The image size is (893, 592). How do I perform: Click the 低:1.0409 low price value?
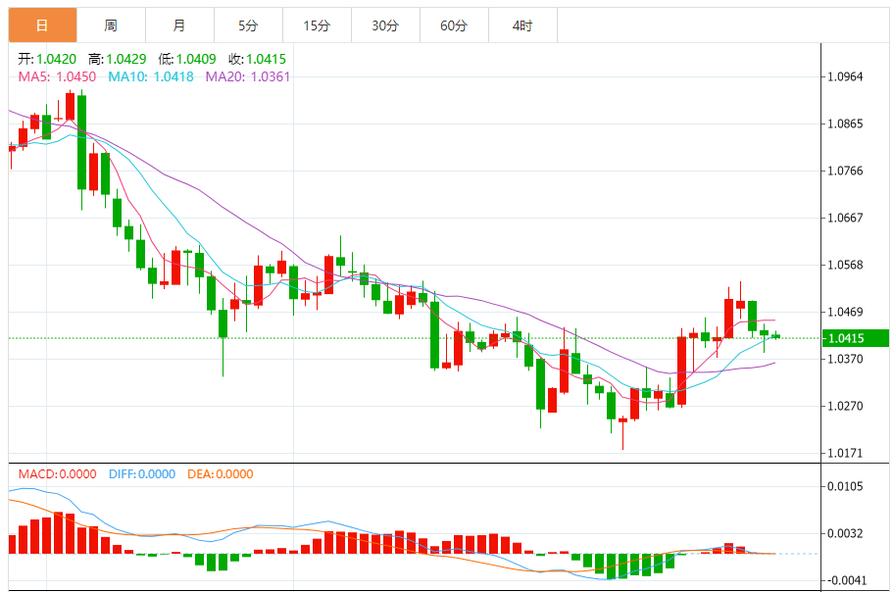pos(187,59)
